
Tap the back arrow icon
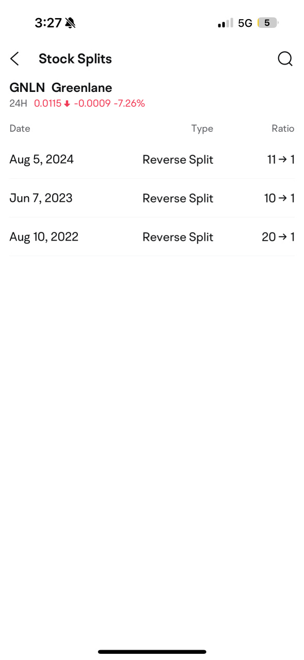point(14,59)
